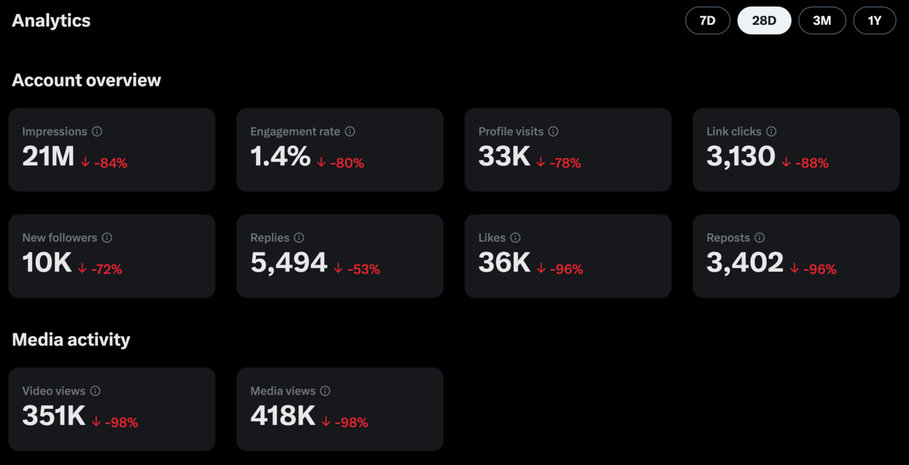Open the Impressions 21M metric card

[112, 150]
